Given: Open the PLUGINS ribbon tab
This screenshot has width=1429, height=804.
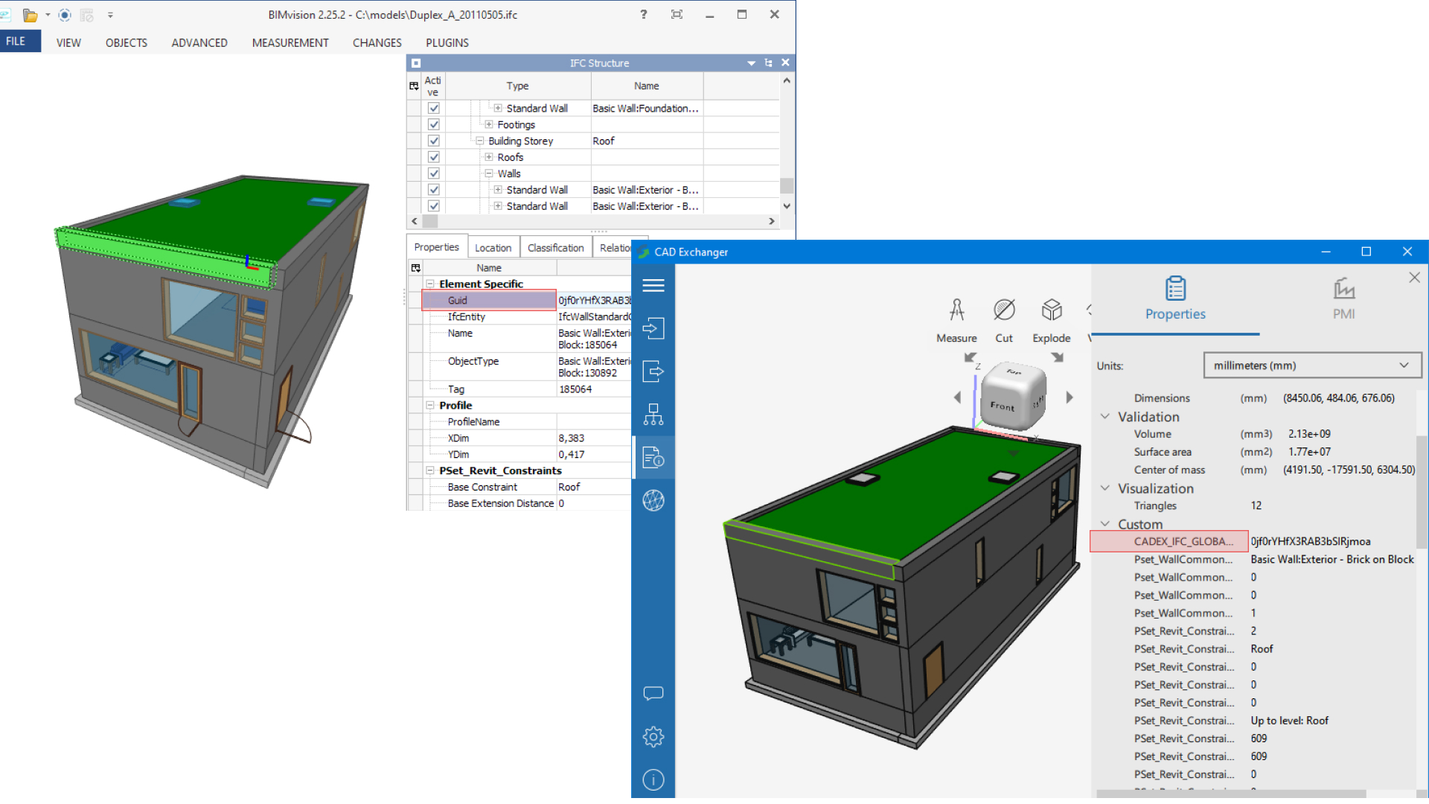Looking at the screenshot, I should pyautogui.click(x=447, y=43).
